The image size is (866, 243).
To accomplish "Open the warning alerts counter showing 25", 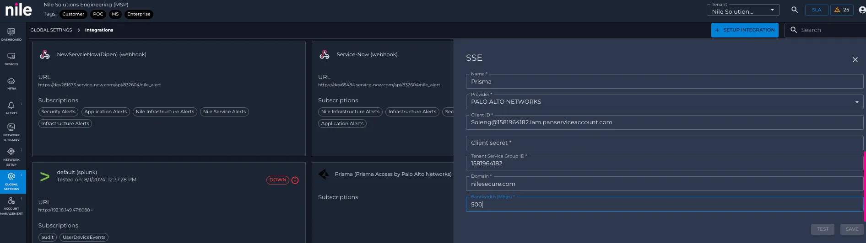I will [842, 10].
